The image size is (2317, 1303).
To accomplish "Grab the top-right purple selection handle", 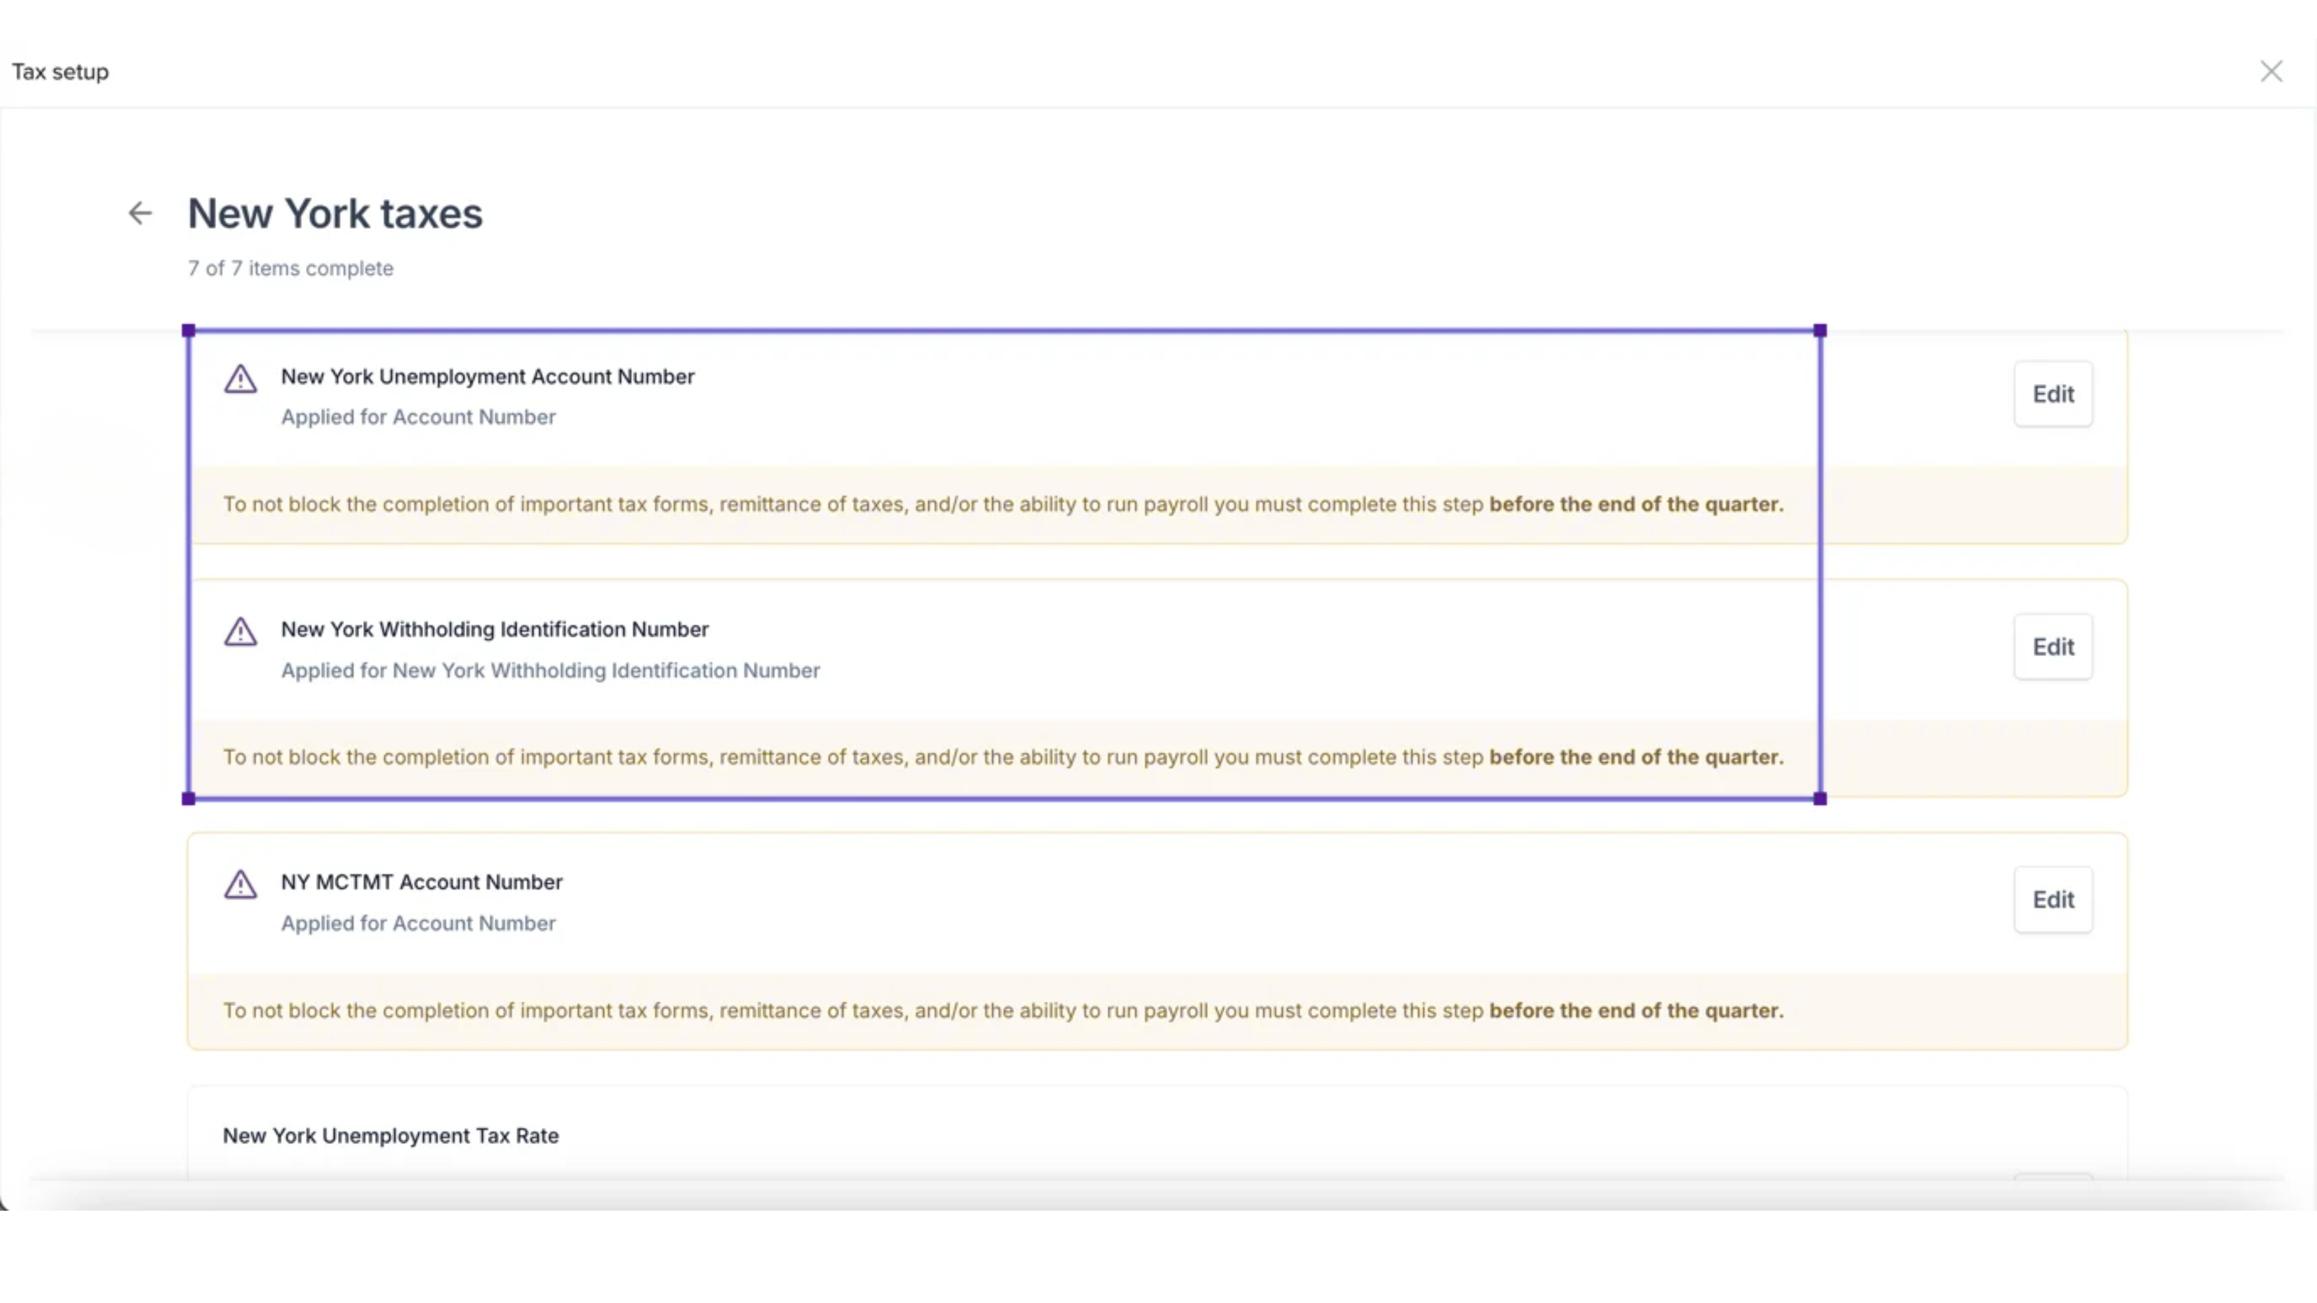I will [1820, 331].
